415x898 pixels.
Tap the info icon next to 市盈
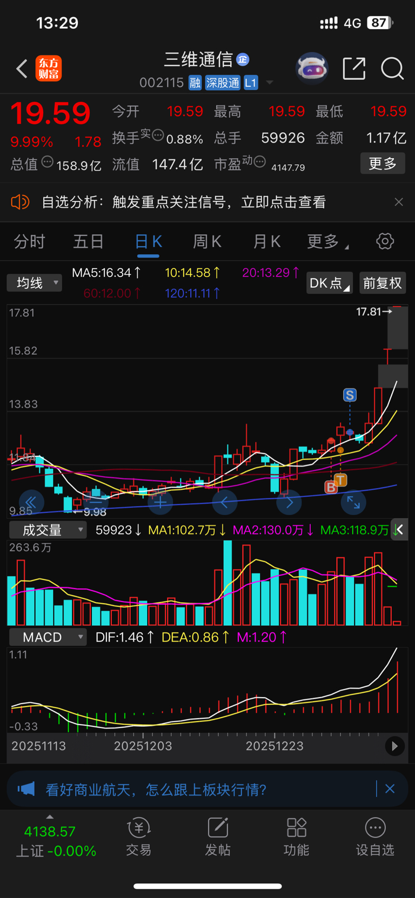tap(259, 161)
